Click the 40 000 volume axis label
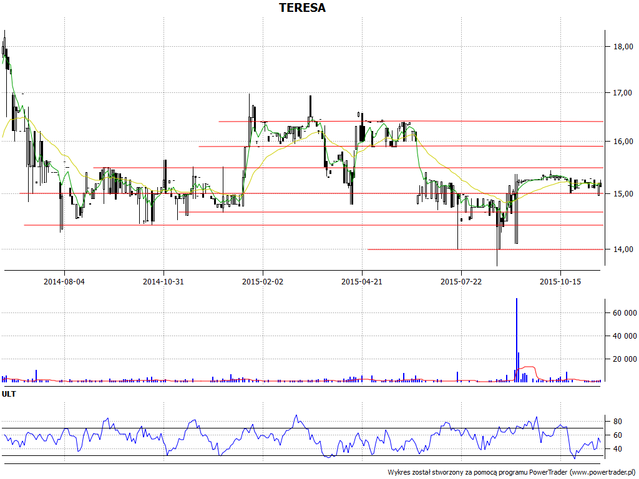Viewport: 639px width, 479px height. (625, 336)
